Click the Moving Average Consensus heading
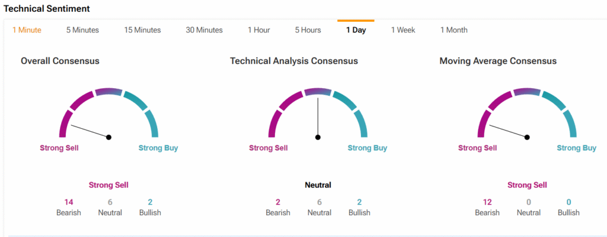The width and height of the screenshot is (607, 237). coord(498,61)
